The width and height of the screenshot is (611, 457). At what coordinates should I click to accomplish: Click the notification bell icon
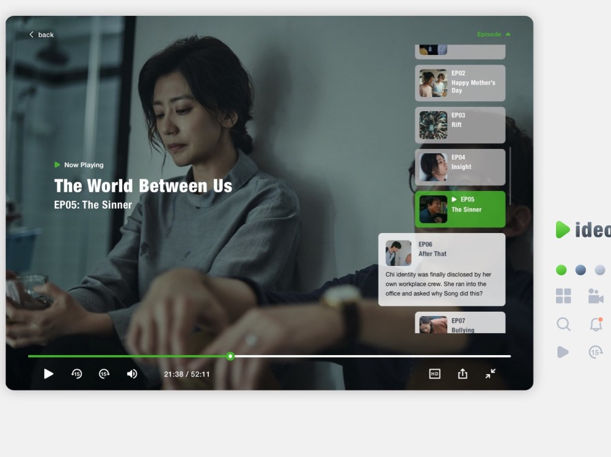(596, 324)
